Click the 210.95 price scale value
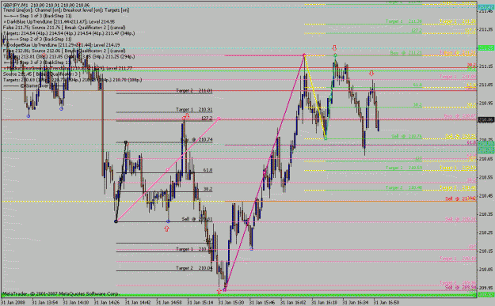This screenshot has height=306, width=495. [x=486, y=103]
